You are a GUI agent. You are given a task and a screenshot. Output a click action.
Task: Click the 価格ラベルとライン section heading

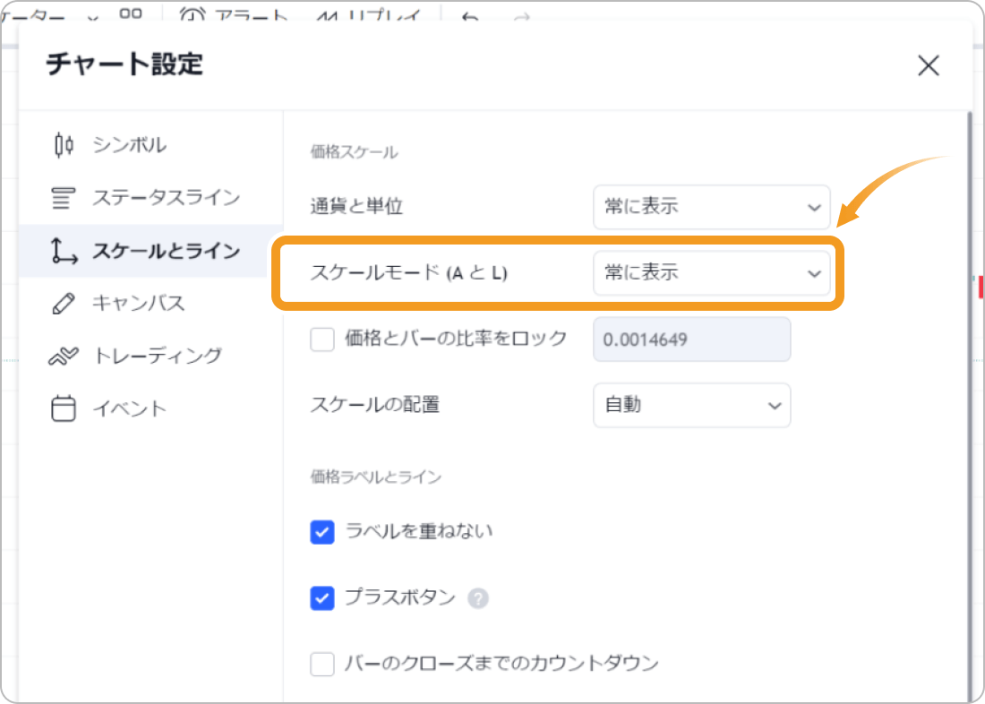tap(376, 477)
